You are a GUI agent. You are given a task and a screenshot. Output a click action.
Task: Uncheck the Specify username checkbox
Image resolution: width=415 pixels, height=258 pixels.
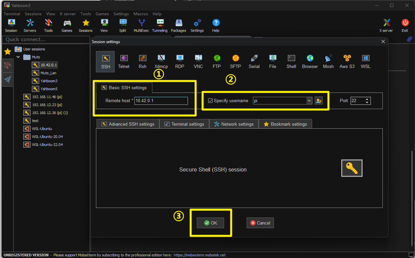point(210,101)
